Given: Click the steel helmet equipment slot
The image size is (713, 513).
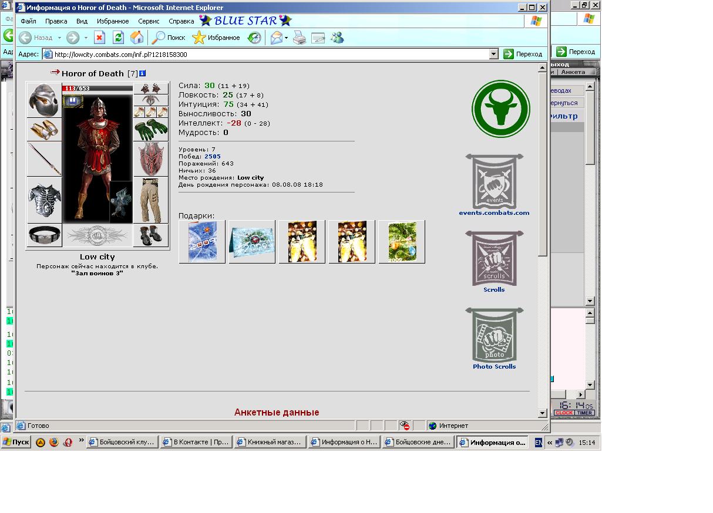Looking at the screenshot, I should click(x=44, y=100).
